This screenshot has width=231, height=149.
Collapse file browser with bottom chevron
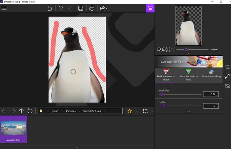(77, 148)
